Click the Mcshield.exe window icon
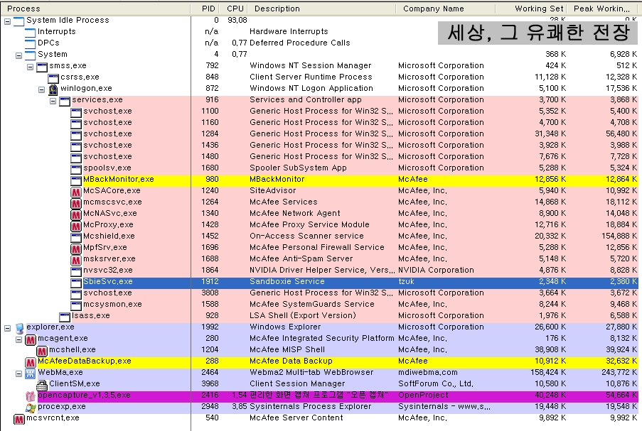The image size is (642, 431). click(x=76, y=236)
